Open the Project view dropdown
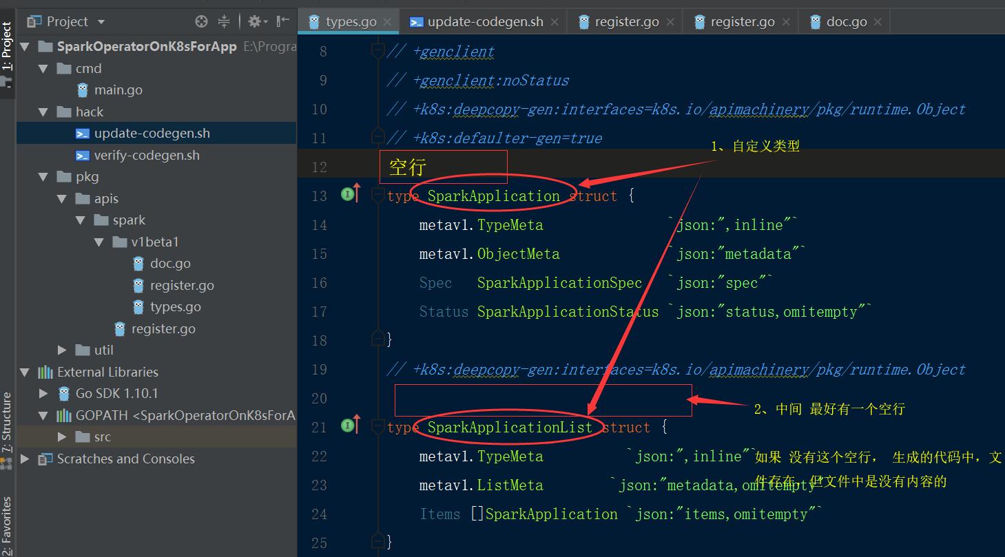This screenshot has width=1005, height=557. tap(101, 22)
